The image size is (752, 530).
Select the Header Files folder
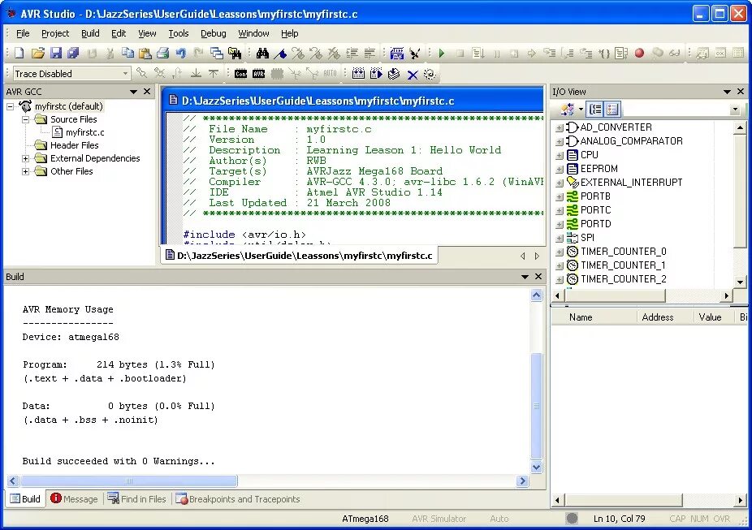(75, 145)
